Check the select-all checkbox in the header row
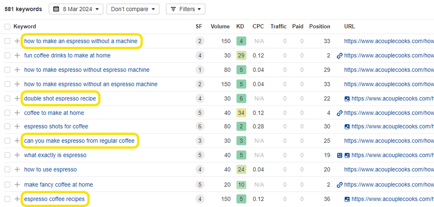Image resolution: width=434 pixels, height=207 pixels. pos(7,26)
